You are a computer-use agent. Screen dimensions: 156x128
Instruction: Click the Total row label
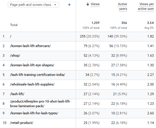click(x=14, y=25)
